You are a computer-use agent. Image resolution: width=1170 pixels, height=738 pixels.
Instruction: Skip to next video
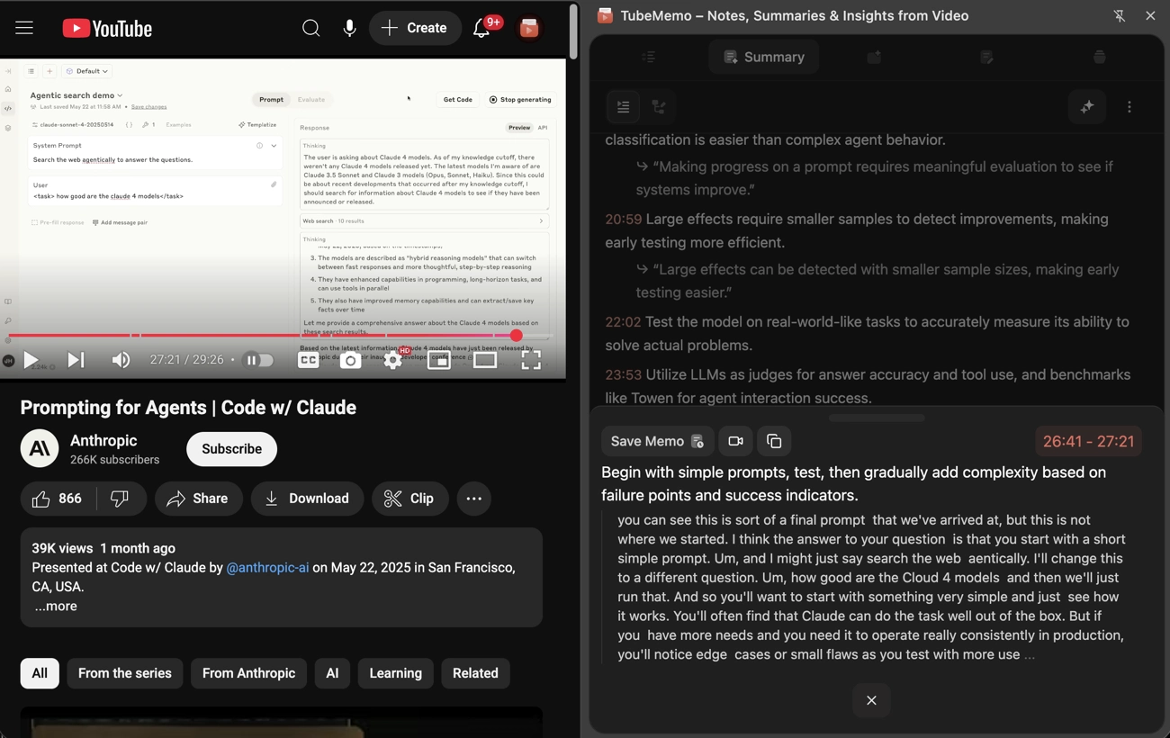coord(76,360)
